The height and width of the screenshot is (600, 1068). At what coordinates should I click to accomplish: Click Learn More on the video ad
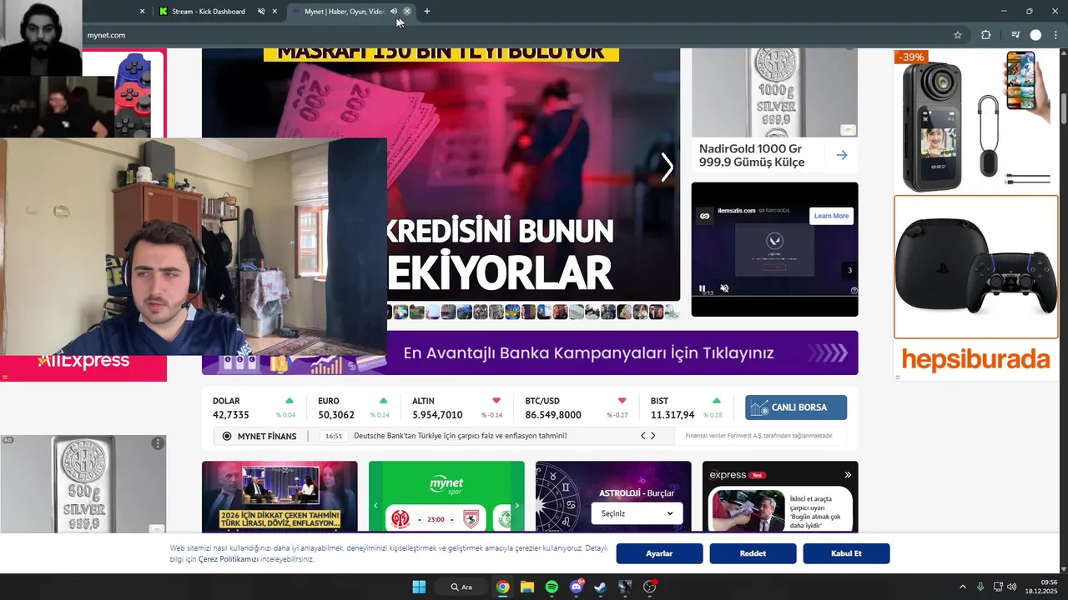coord(831,216)
